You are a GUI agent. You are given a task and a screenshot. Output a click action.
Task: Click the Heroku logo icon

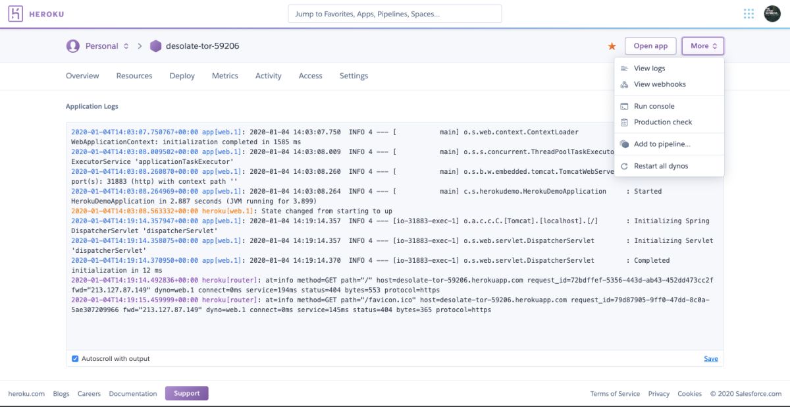coord(15,13)
